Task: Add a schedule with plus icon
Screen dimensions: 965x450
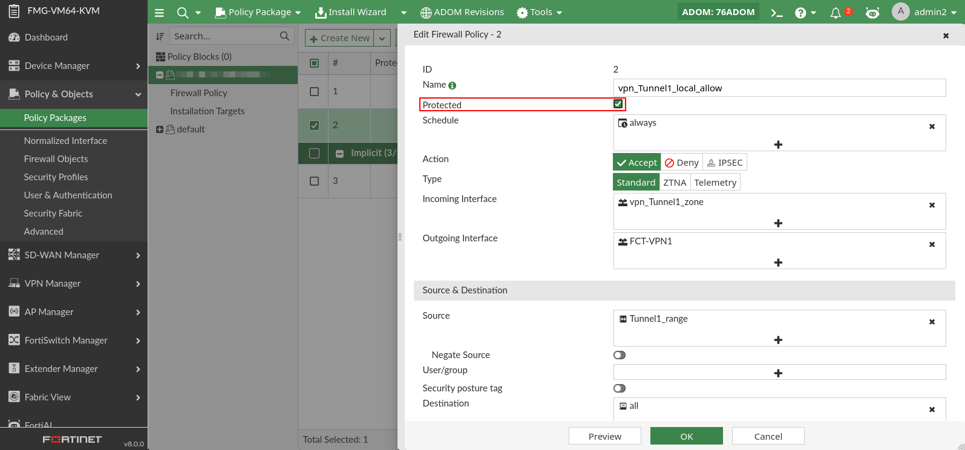Action: click(x=779, y=145)
